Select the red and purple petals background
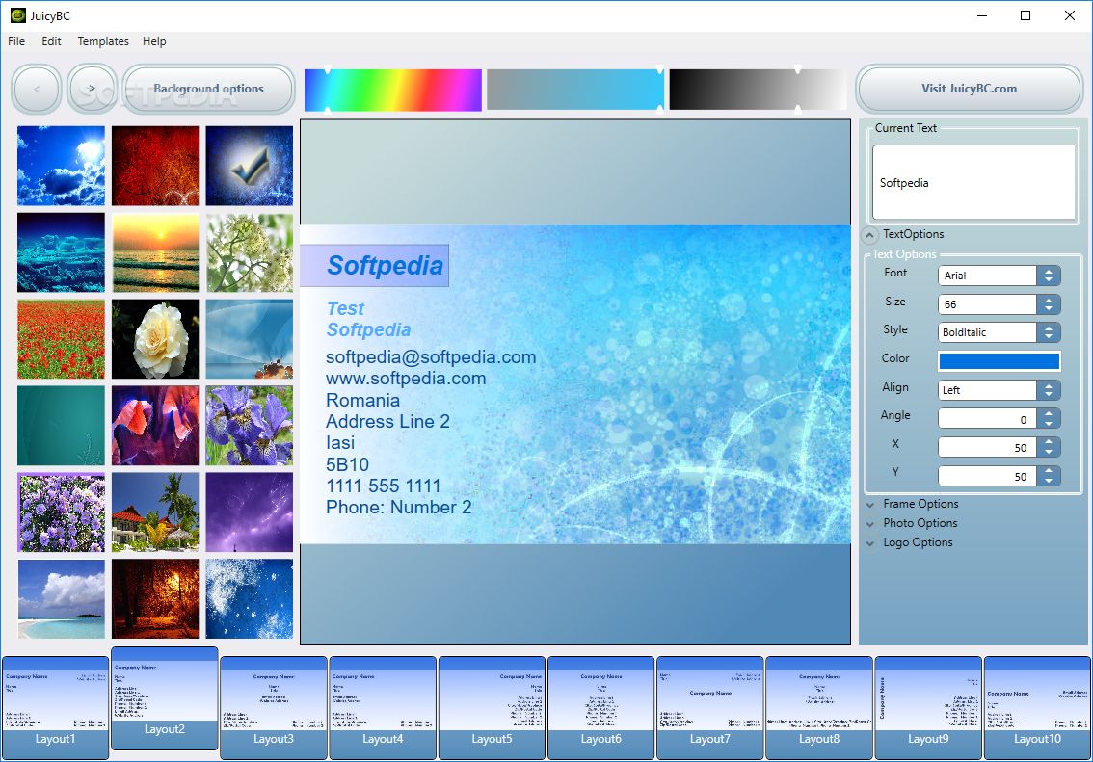Screen dimensions: 1093x762 tap(155, 426)
